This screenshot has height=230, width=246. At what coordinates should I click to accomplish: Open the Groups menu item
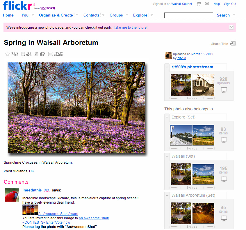pyautogui.click(x=116, y=15)
